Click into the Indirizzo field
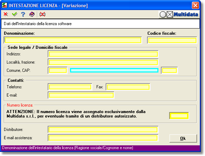The image size is (205, 156). click(103, 54)
